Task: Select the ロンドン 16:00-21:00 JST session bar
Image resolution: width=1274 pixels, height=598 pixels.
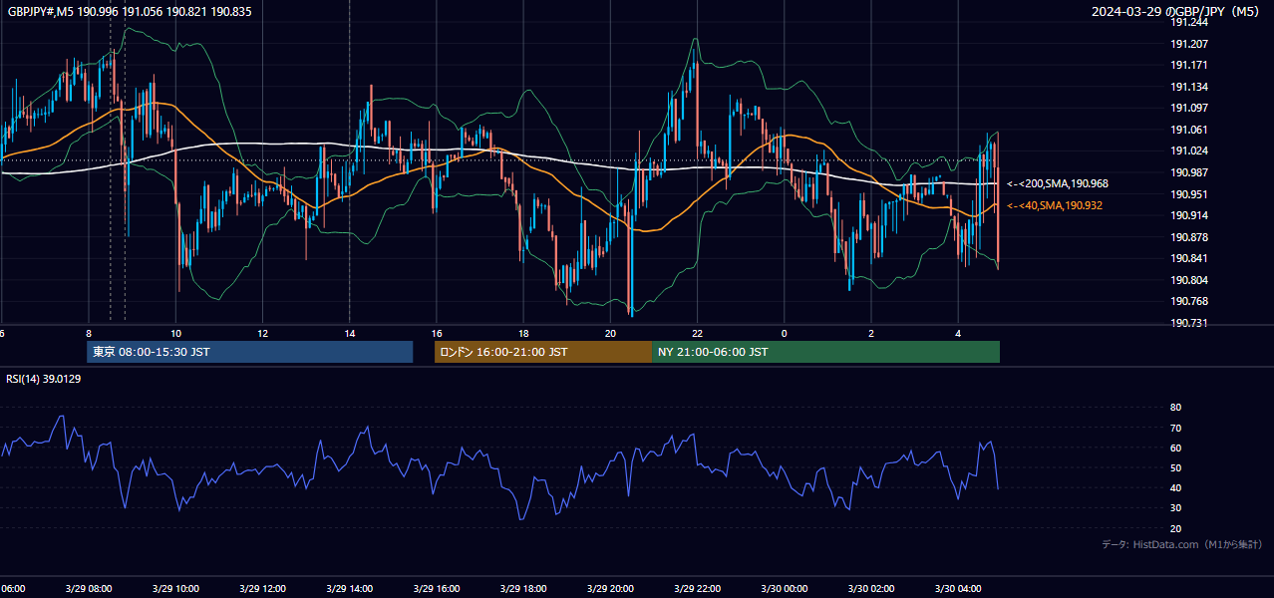Action: [x=542, y=352]
